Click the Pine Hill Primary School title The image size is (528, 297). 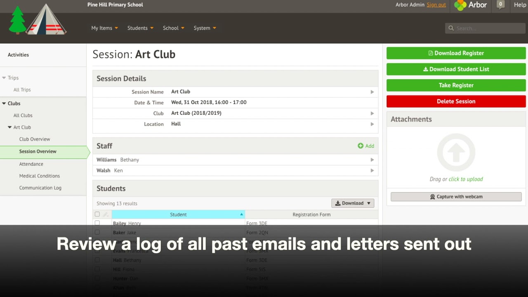[115, 5]
